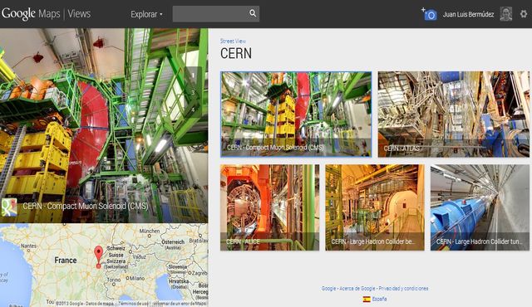This screenshot has height=307, width=532.
Task: Open the add photo camera icon
Action: pyautogui.click(x=429, y=14)
